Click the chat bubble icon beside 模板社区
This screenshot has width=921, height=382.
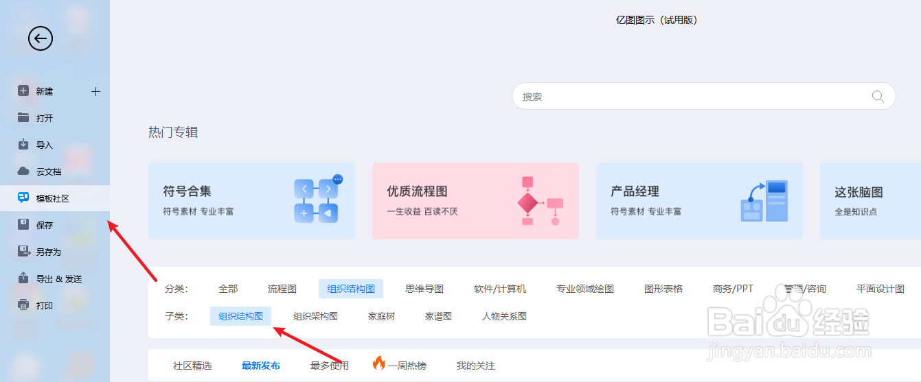(x=23, y=198)
